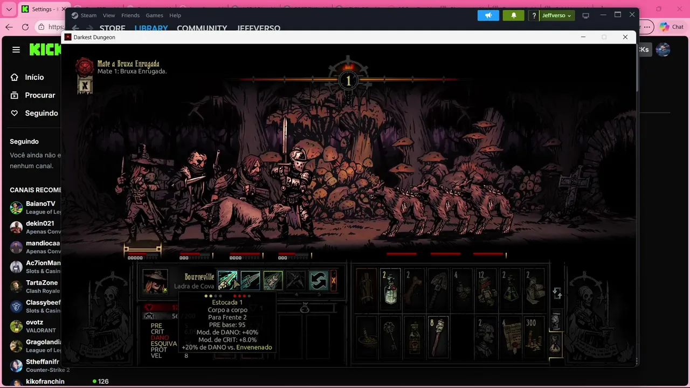Select the move/swap position arrows skill
The height and width of the screenshot is (388, 690).
319,280
